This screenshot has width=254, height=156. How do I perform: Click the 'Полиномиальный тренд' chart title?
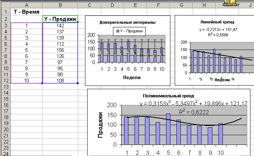168,96
